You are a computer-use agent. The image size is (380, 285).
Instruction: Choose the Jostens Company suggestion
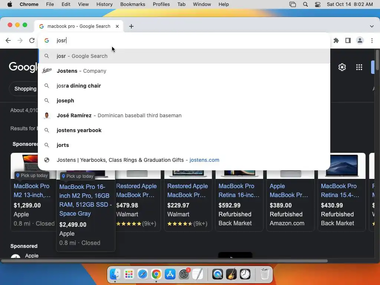pyautogui.click(x=184, y=71)
